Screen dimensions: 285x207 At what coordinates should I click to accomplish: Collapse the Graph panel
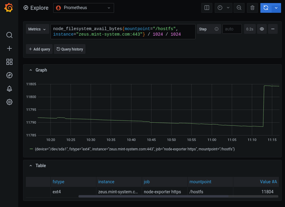(x=31, y=70)
